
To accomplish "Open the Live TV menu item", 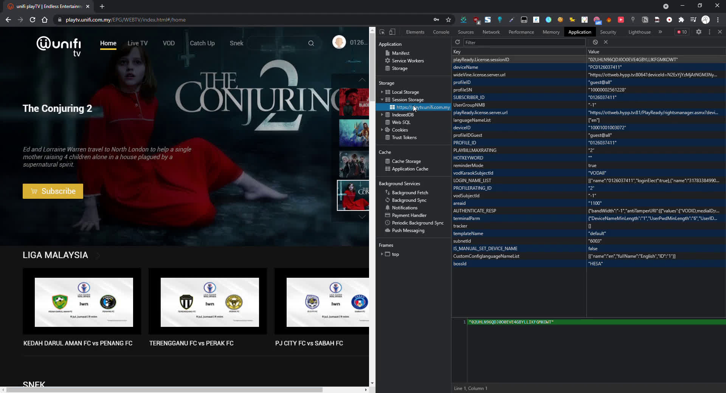I will (x=138, y=43).
